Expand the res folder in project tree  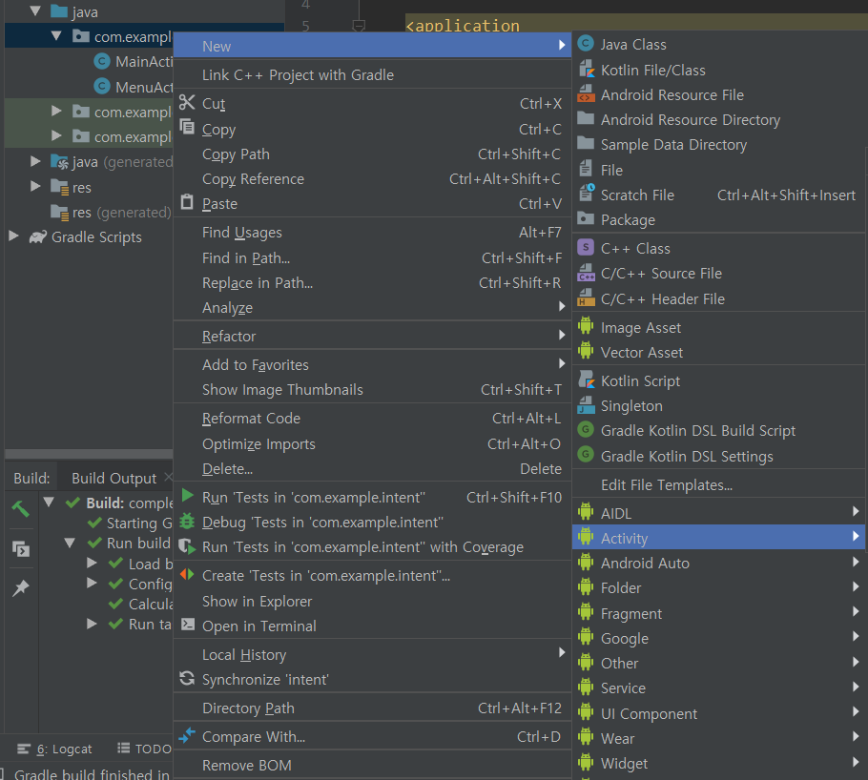tap(35, 186)
